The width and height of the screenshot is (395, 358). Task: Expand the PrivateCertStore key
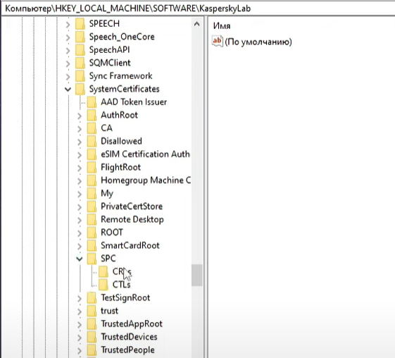80,207
